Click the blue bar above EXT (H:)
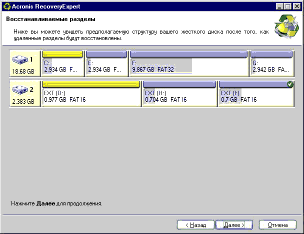Image resolution: width=304 pixels, height=234 pixels. 179,84
